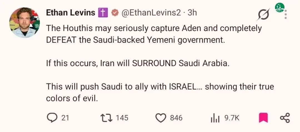Click the 145 reposts count
The width and height of the screenshot is (300, 132).
point(122,118)
